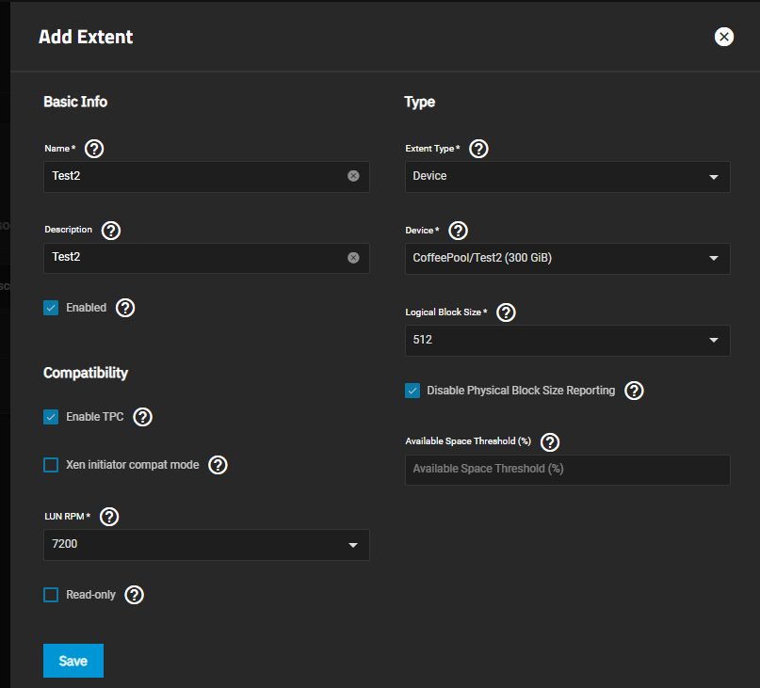Close the Add Extent panel
Viewport: 760px width, 688px height.
coord(723,37)
